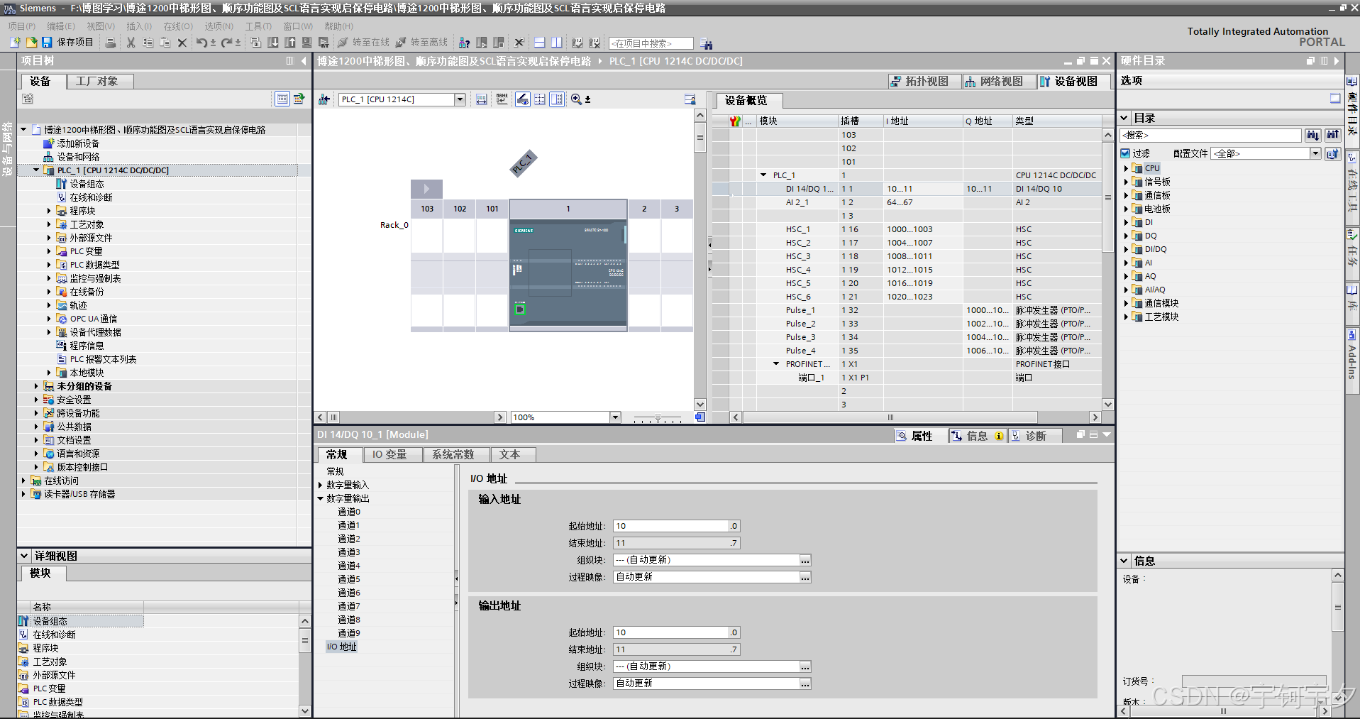Click the search in project field

click(651, 43)
